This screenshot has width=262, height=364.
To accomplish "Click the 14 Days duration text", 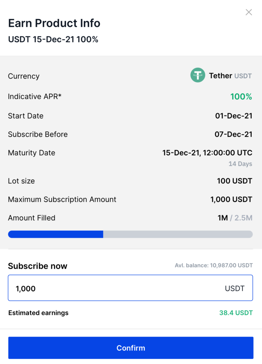I will pos(240,164).
